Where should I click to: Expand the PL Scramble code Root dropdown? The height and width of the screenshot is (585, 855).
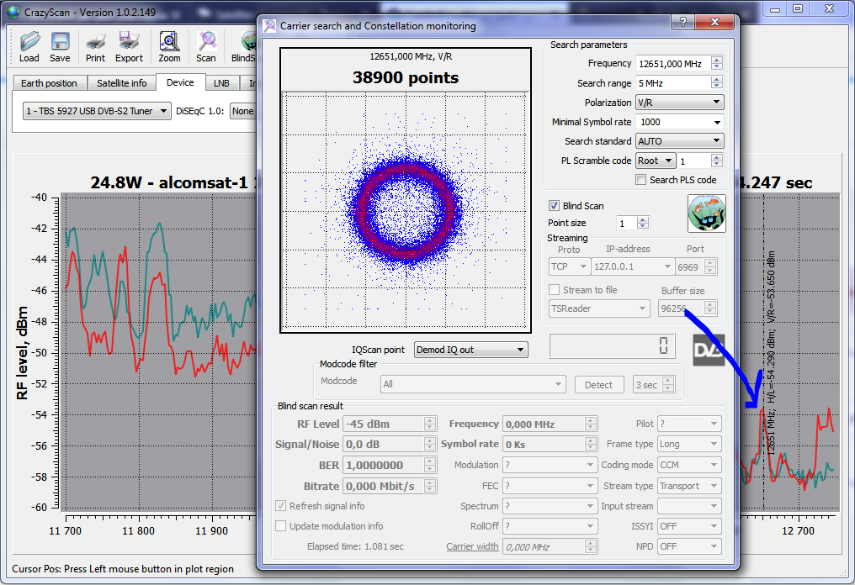(656, 161)
